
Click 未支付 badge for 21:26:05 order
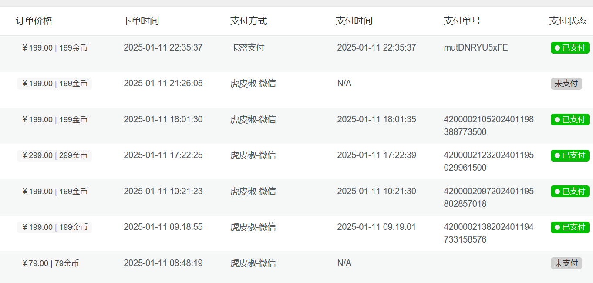[566, 84]
